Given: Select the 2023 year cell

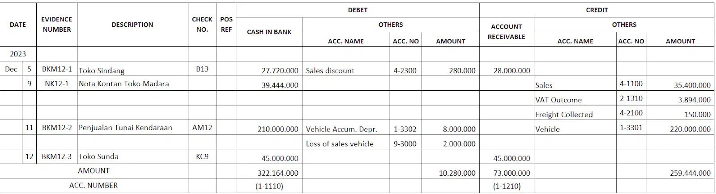Looking at the screenshot, I should pyautogui.click(x=18, y=54).
